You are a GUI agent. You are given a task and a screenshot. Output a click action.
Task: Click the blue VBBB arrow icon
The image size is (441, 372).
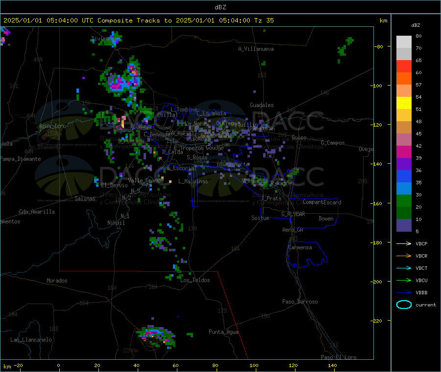click(x=404, y=292)
